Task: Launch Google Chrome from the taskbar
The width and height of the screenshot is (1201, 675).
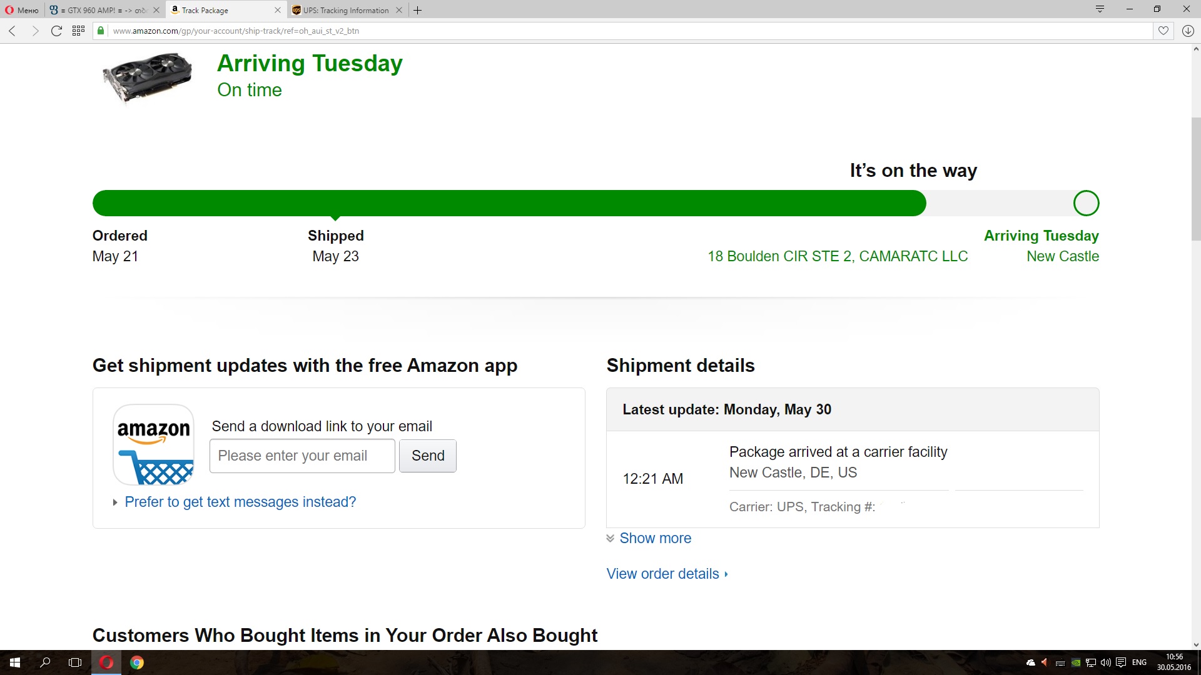Action: pos(137,662)
